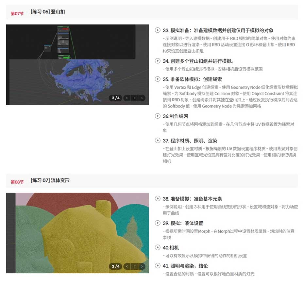Click the yellow house preview image
This screenshot has height=287, width=304.
click(x=77, y=233)
